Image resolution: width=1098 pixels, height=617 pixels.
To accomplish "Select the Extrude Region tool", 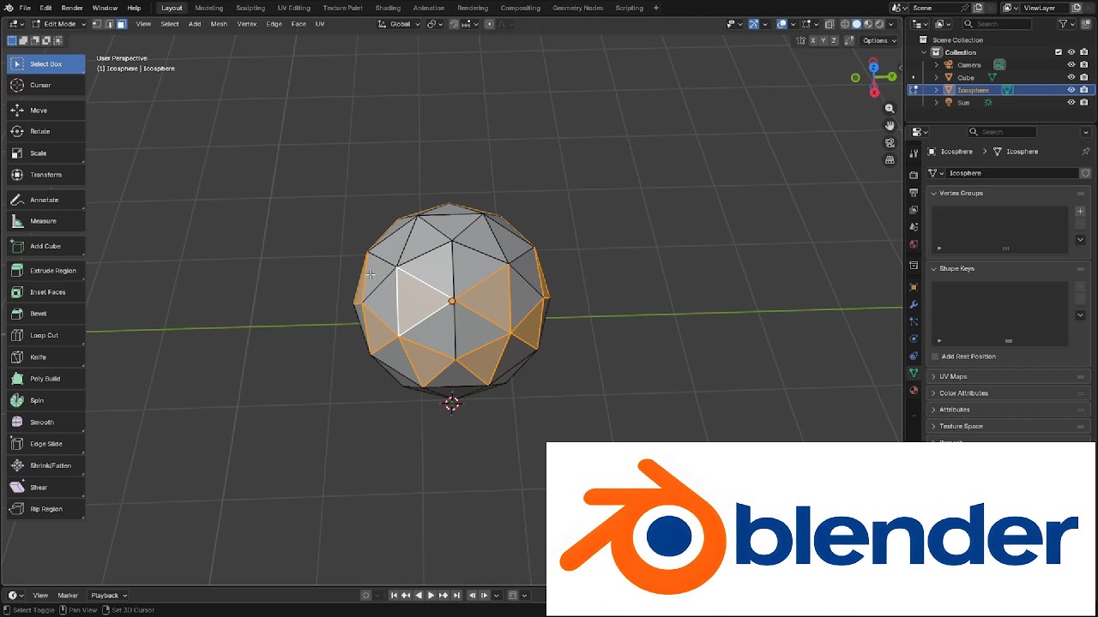I will (x=45, y=271).
